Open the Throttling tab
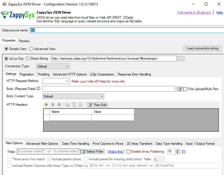The height and width of the screenshot is (175, 224). tap(43, 74)
